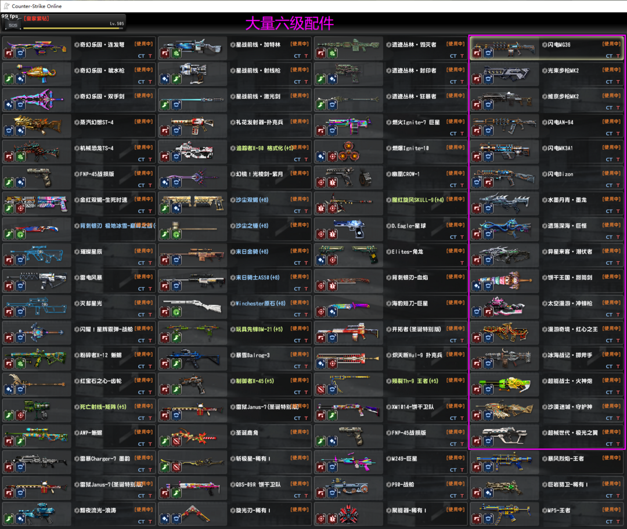Select the first green part icon on 奇幻乐园・喷水枪
Image resolution: width=627 pixels, height=529 pixels.
9,79
